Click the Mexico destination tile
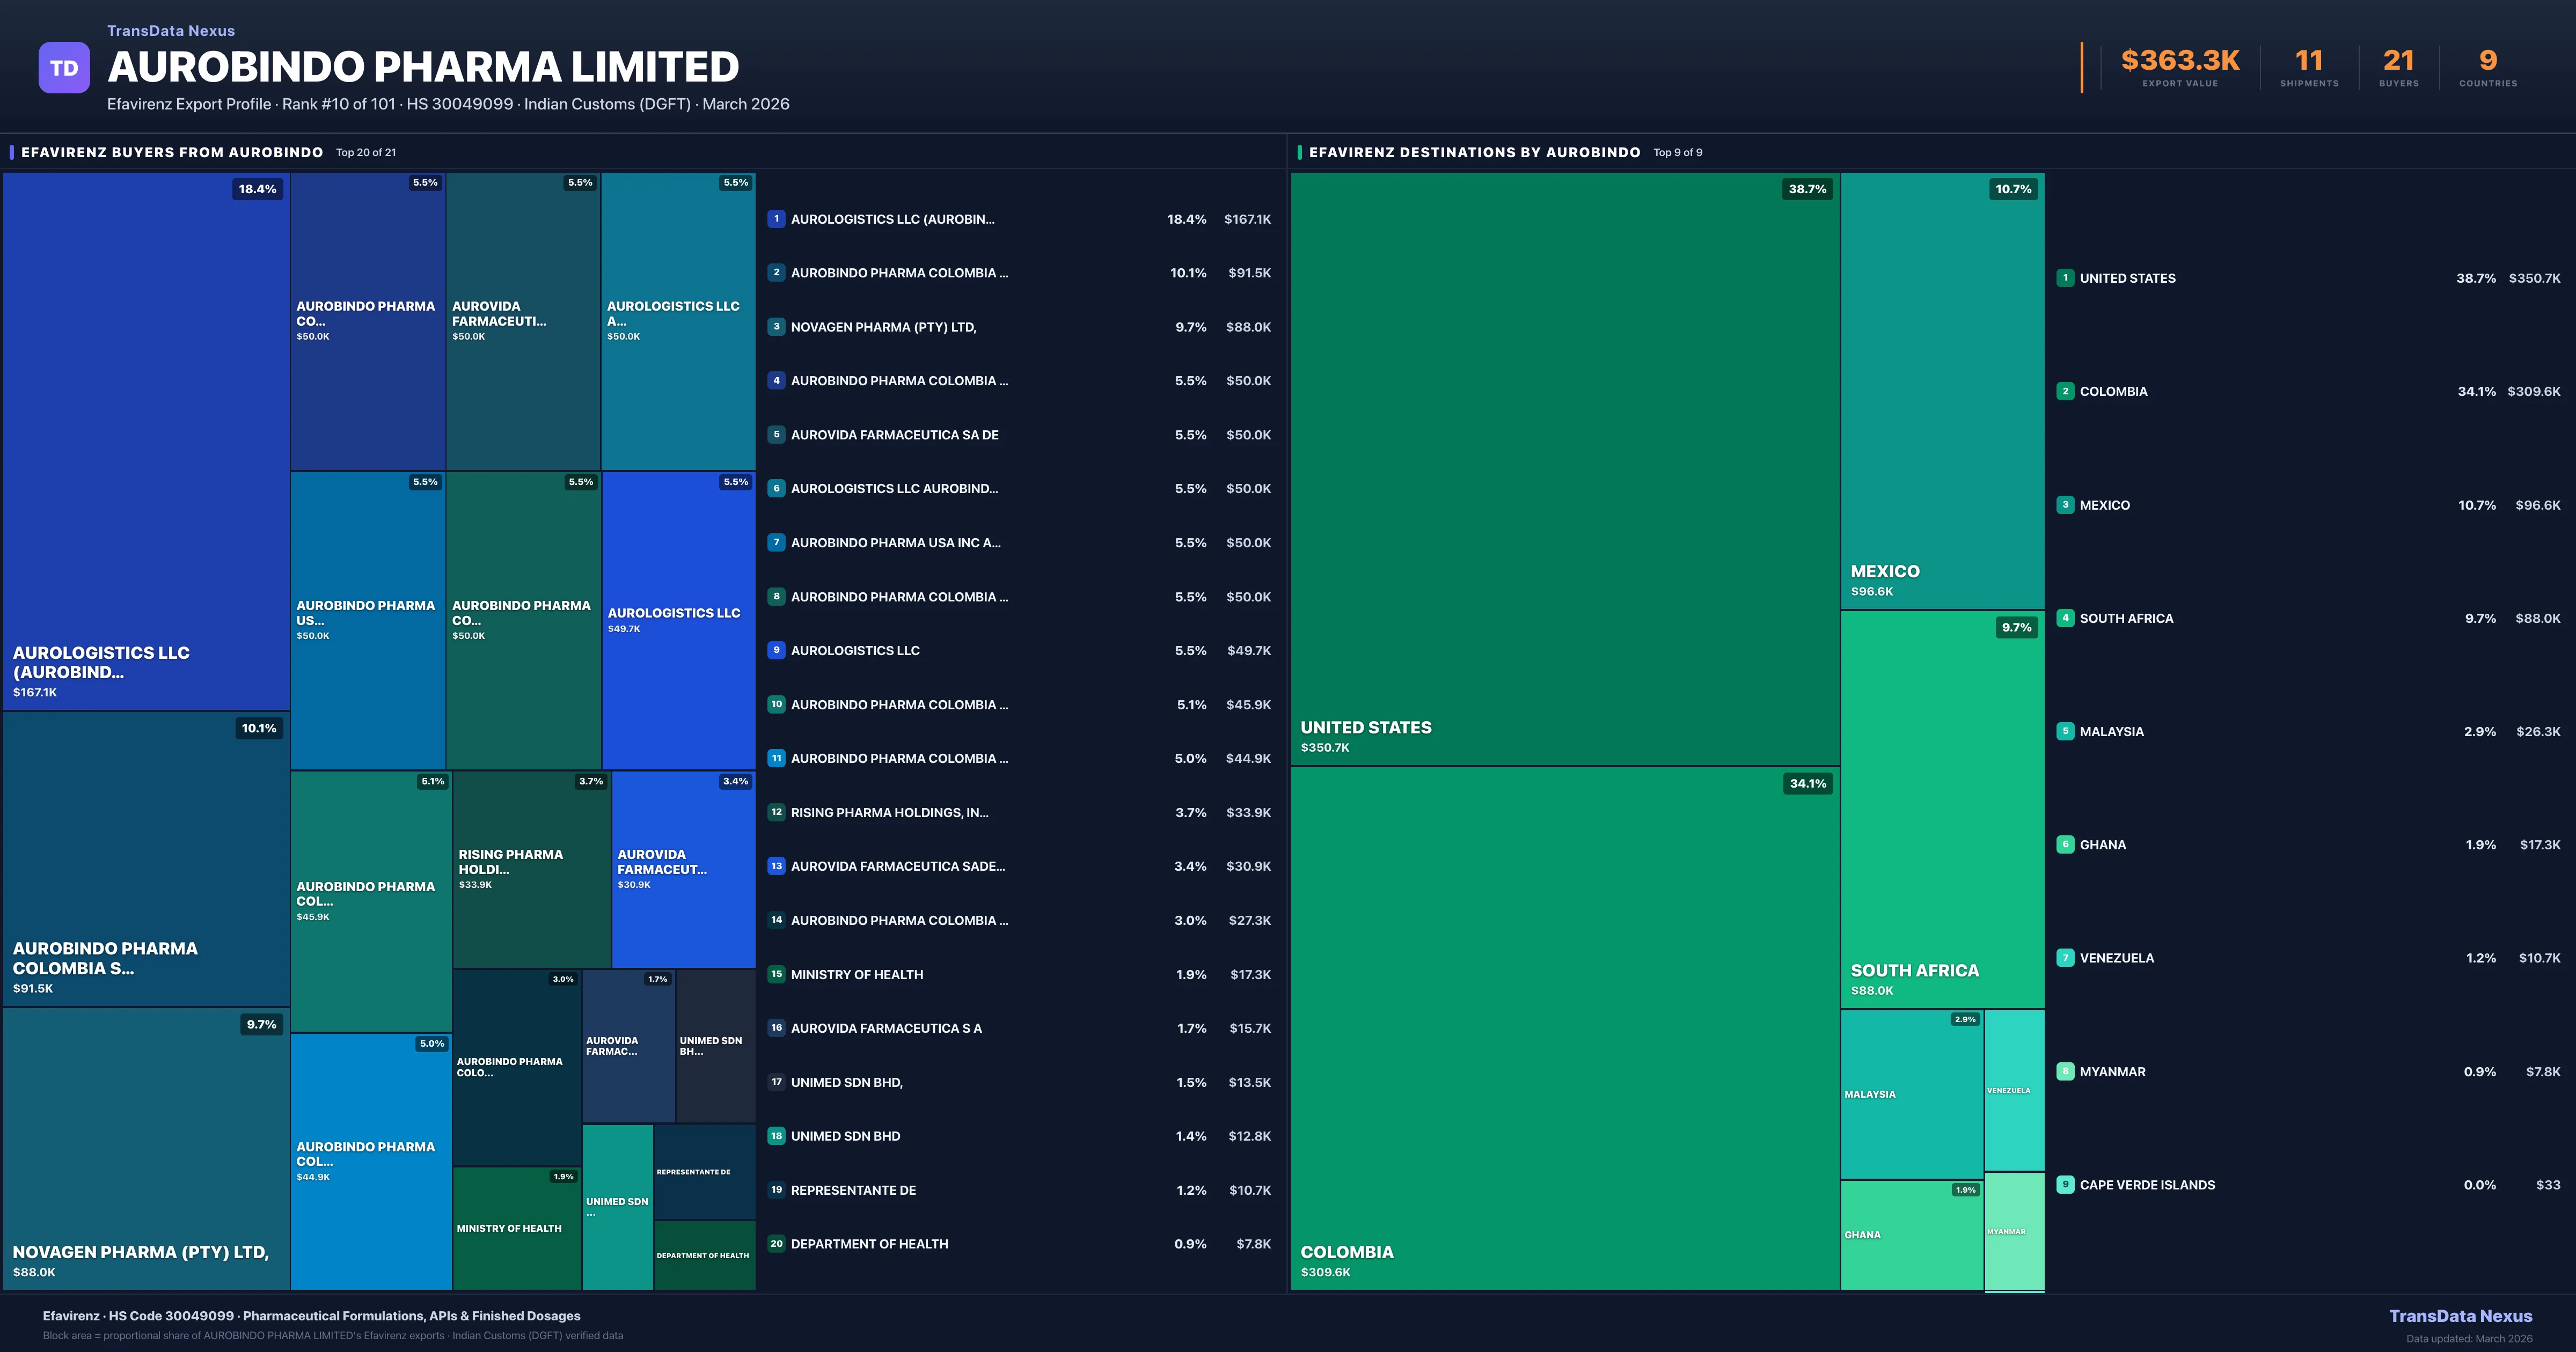 point(1942,390)
